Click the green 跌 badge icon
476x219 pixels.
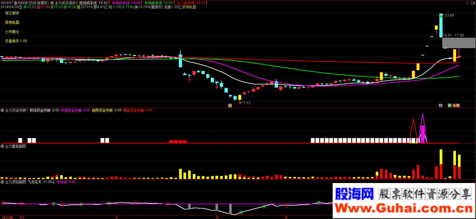pyautogui.click(x=450, y=106)
